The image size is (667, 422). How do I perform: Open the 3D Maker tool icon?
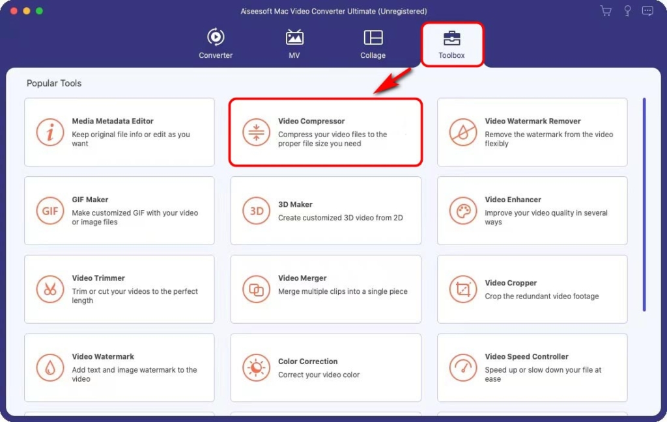point(256,211)
